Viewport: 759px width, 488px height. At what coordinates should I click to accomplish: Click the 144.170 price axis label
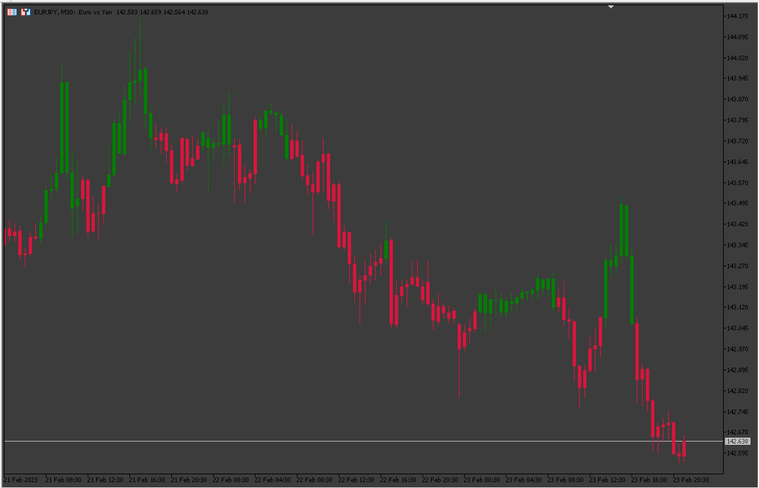click(737, 16)
